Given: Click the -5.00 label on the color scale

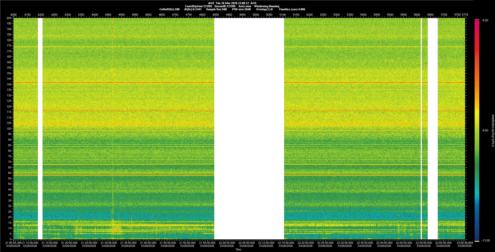Looking at the screenshot, I should coord(485,20).
